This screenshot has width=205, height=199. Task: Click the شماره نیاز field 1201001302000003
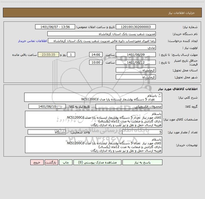pyautogui.click(x=136, y=27)
